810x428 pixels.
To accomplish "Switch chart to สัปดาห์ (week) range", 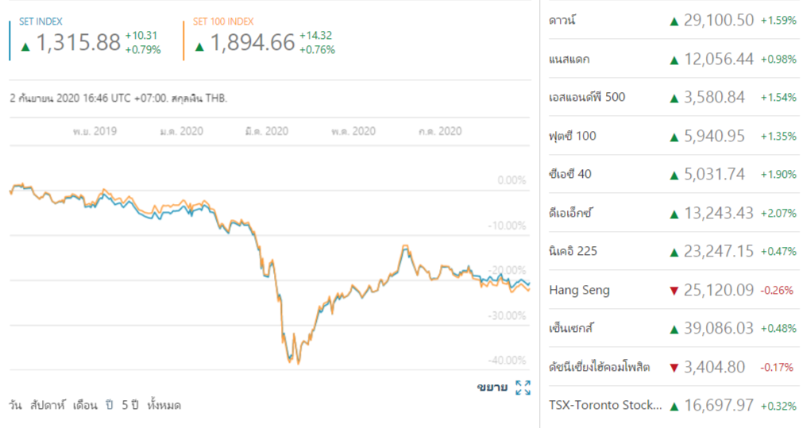I will (x=46, y=405).
